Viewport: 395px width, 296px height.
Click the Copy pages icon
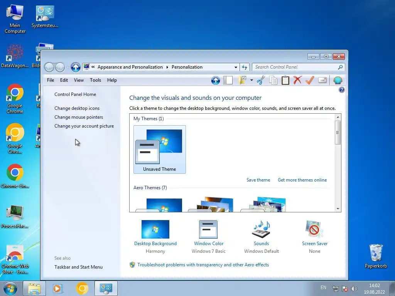(x=273, y=80)
